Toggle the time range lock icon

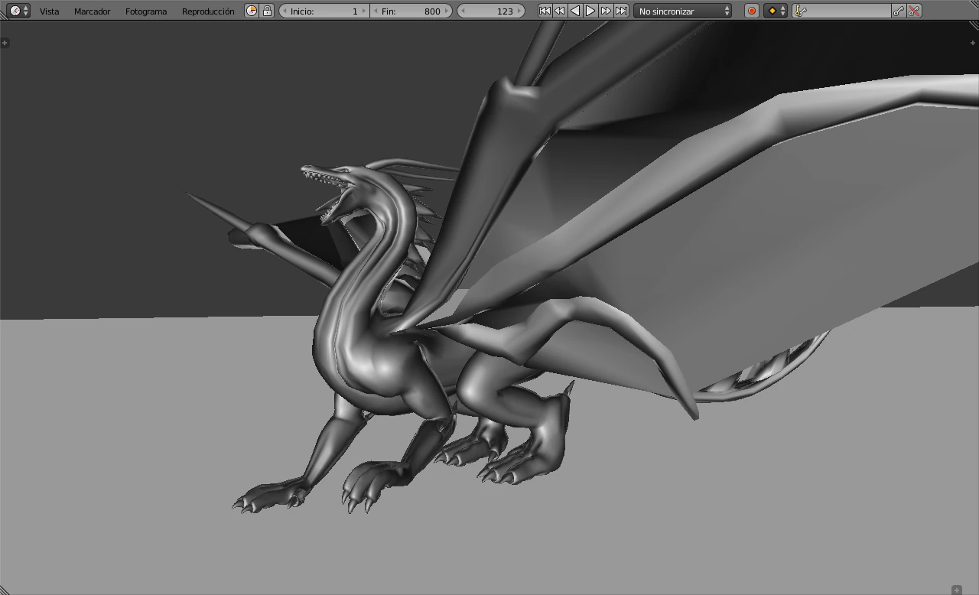click(266, 11)
